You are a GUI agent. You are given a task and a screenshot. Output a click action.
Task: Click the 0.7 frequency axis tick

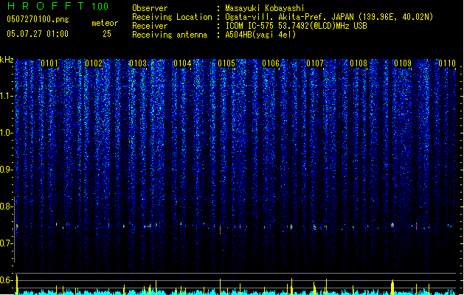coord(7,243)
